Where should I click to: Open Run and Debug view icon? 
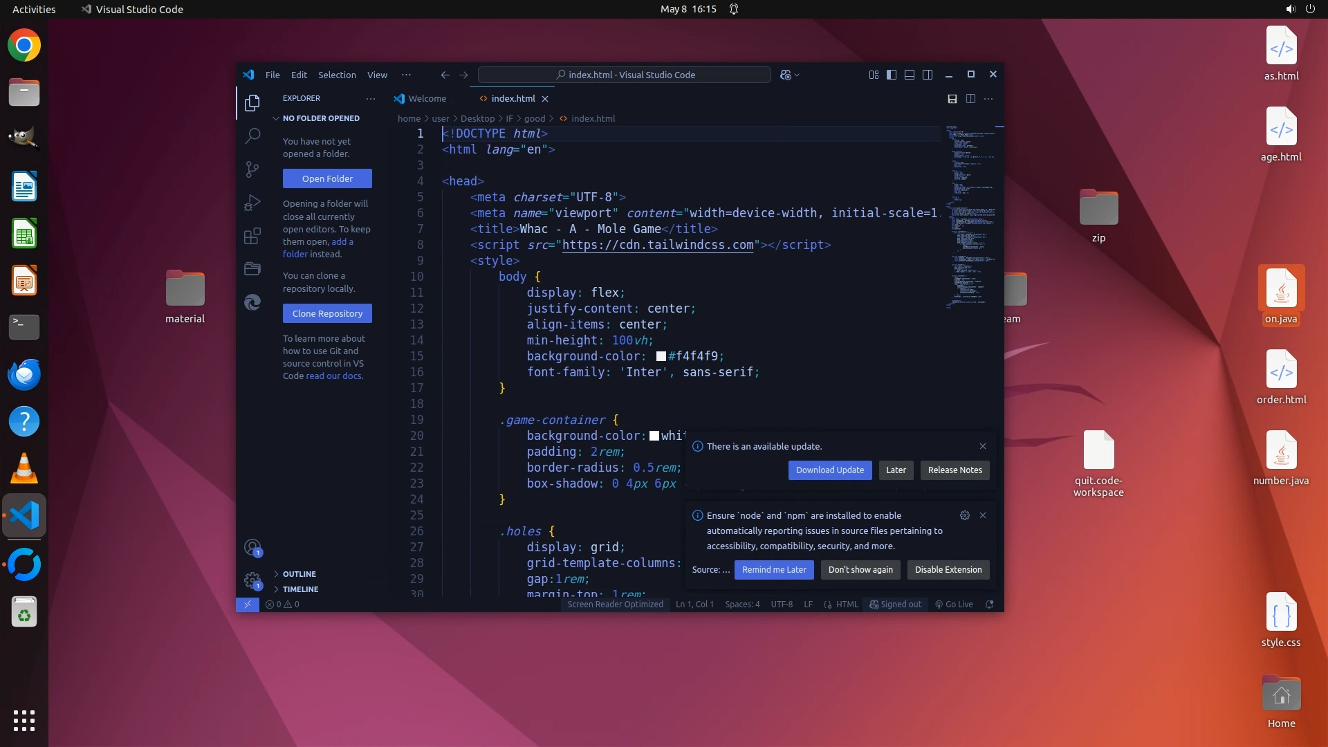click(252, 203)
